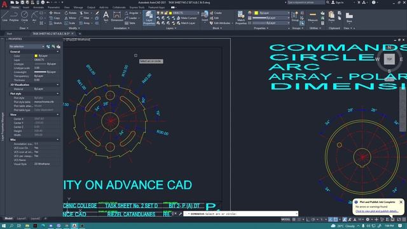Click the Trim tool
The height and width of the screenshot is (229, 407).
85,13
